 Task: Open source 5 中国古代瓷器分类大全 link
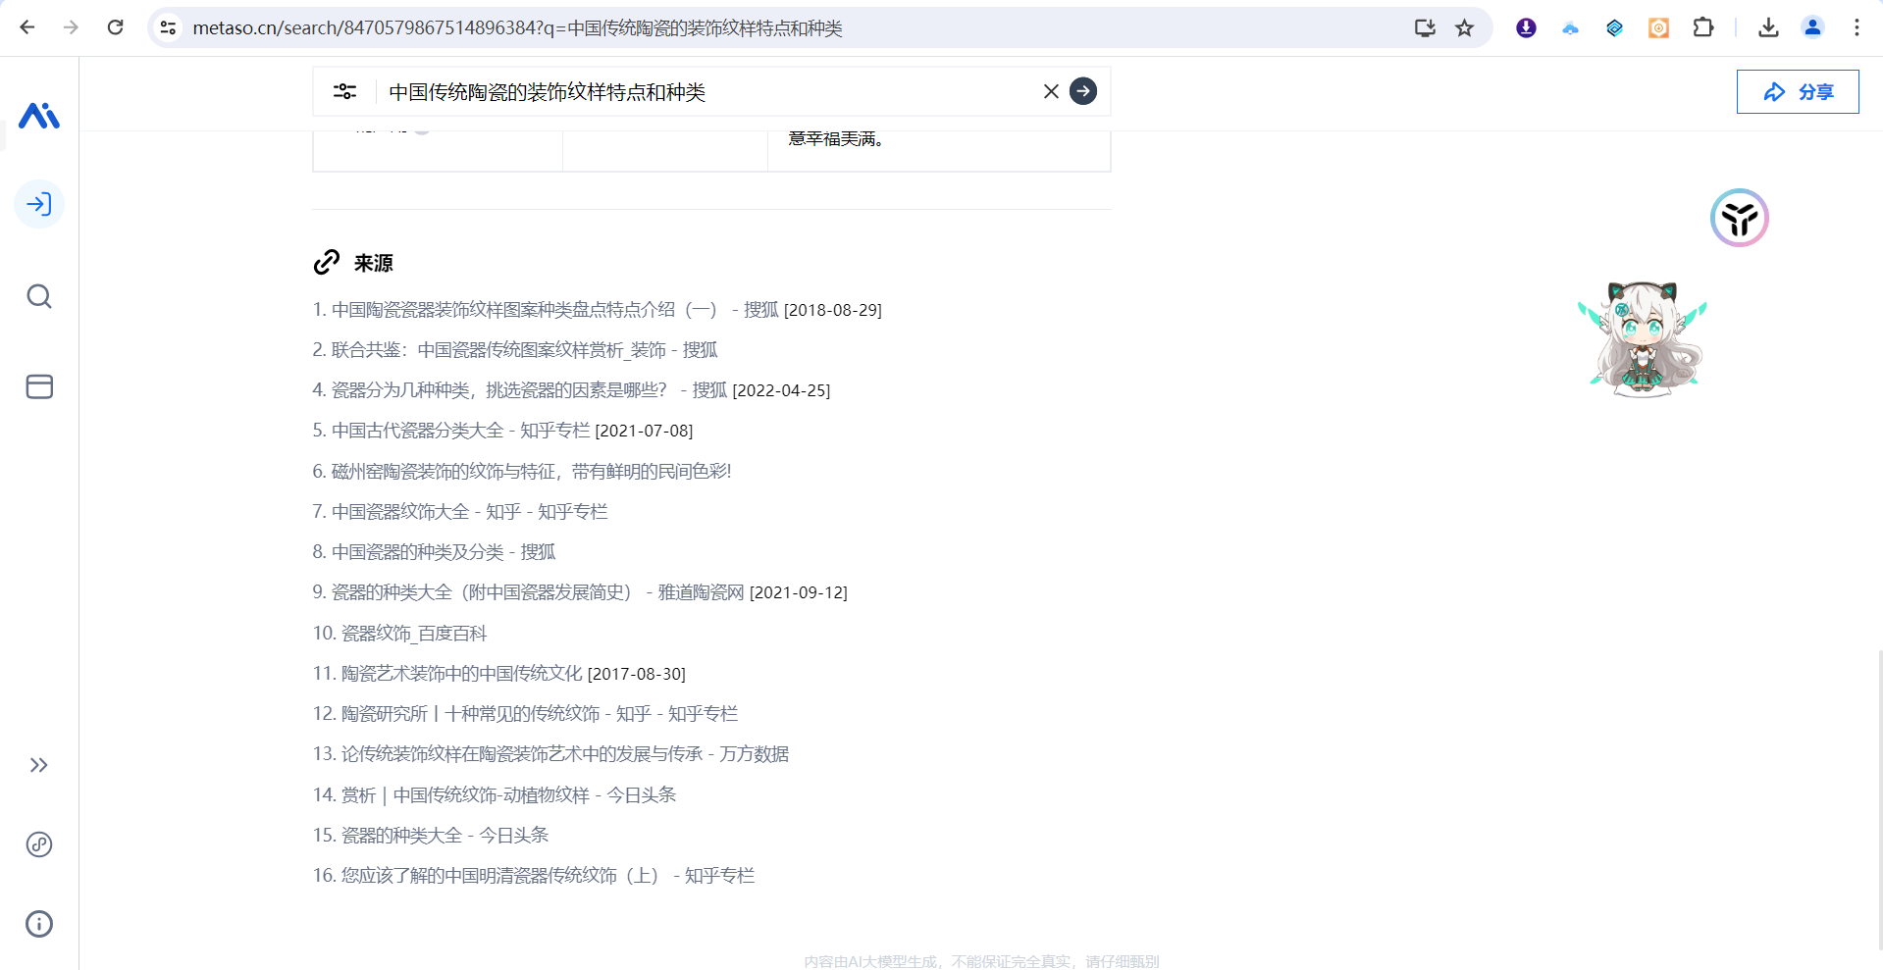[x=460, y=431]
